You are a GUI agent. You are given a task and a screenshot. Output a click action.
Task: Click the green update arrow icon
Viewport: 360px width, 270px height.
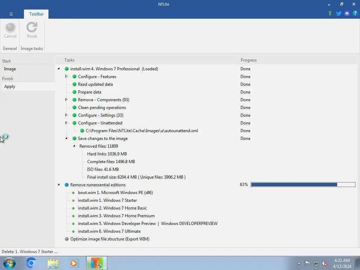[x=330, y=13]
